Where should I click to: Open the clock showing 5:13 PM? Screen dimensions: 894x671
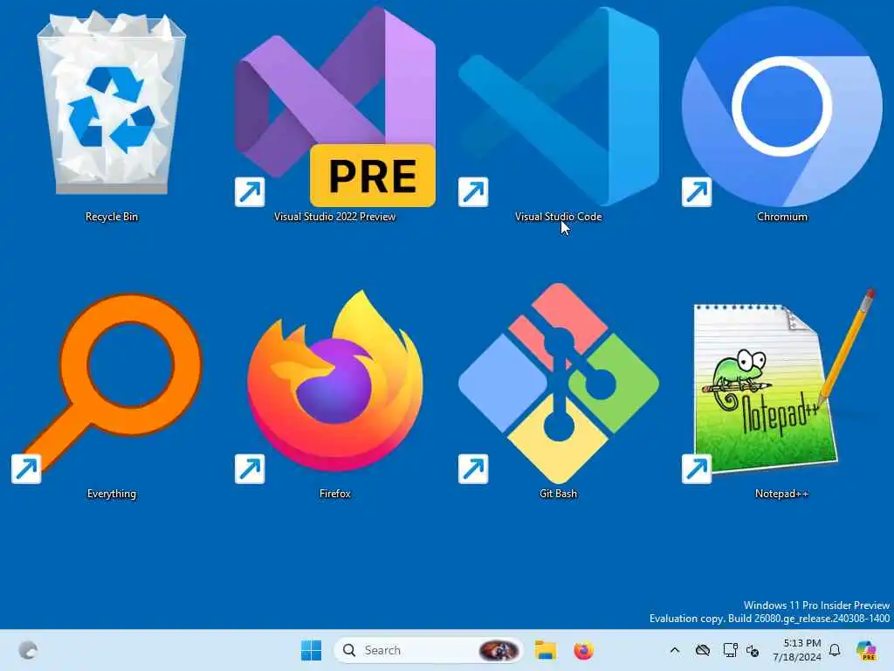(x=797, y=650)
